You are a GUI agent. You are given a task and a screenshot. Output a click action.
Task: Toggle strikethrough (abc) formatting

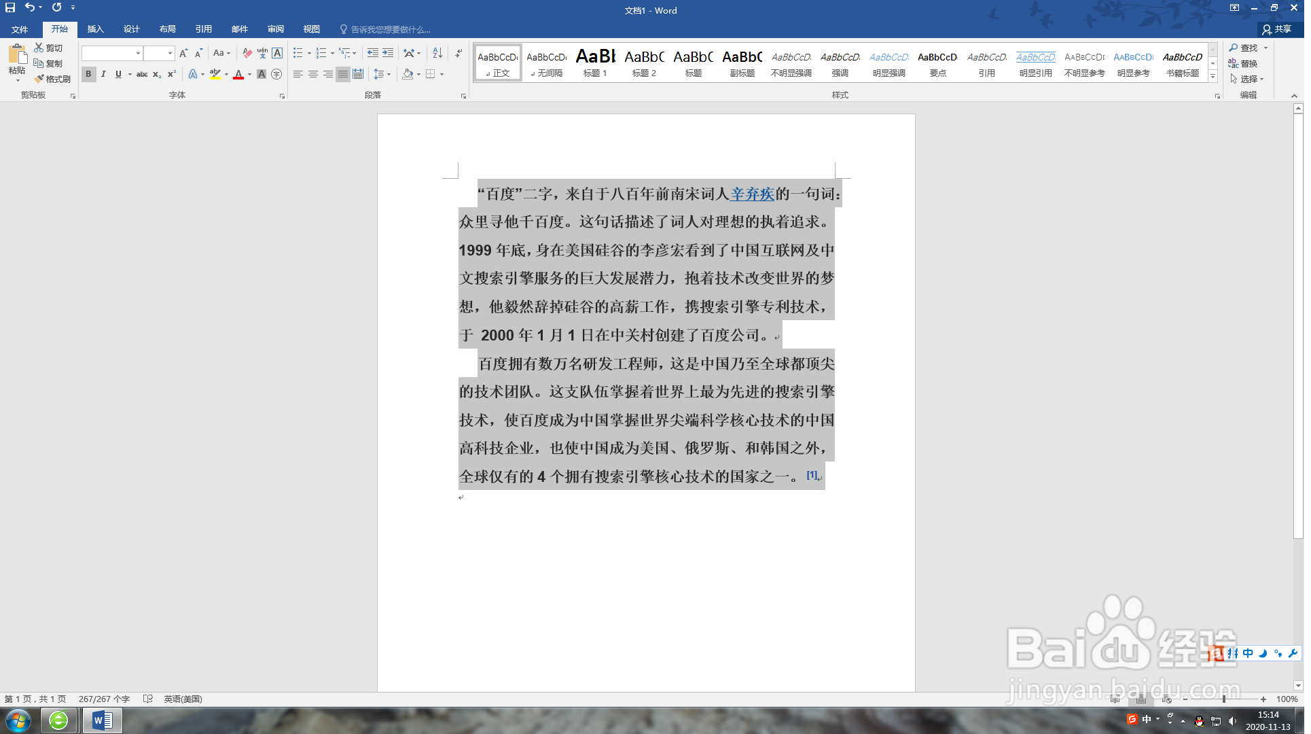(x=142, y=74)
